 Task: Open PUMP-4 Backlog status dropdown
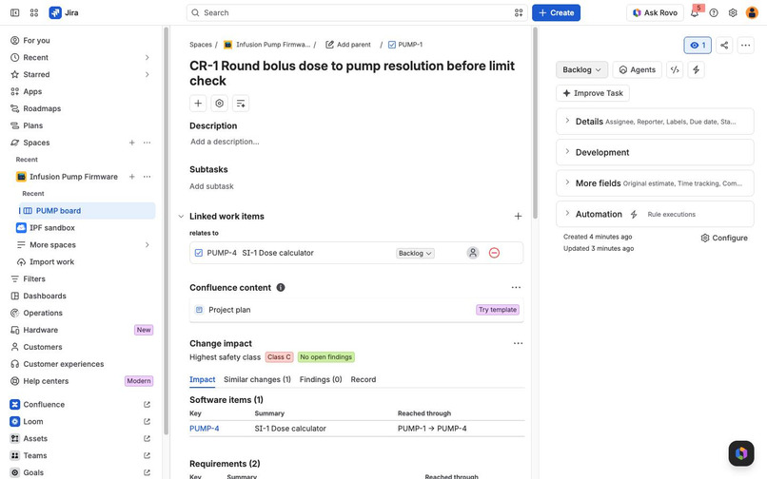[x=415, y=253]
